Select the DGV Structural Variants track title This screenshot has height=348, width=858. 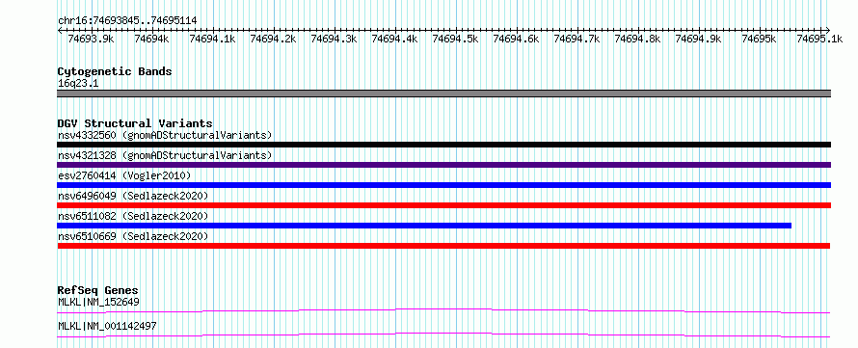tap(135, 123)
